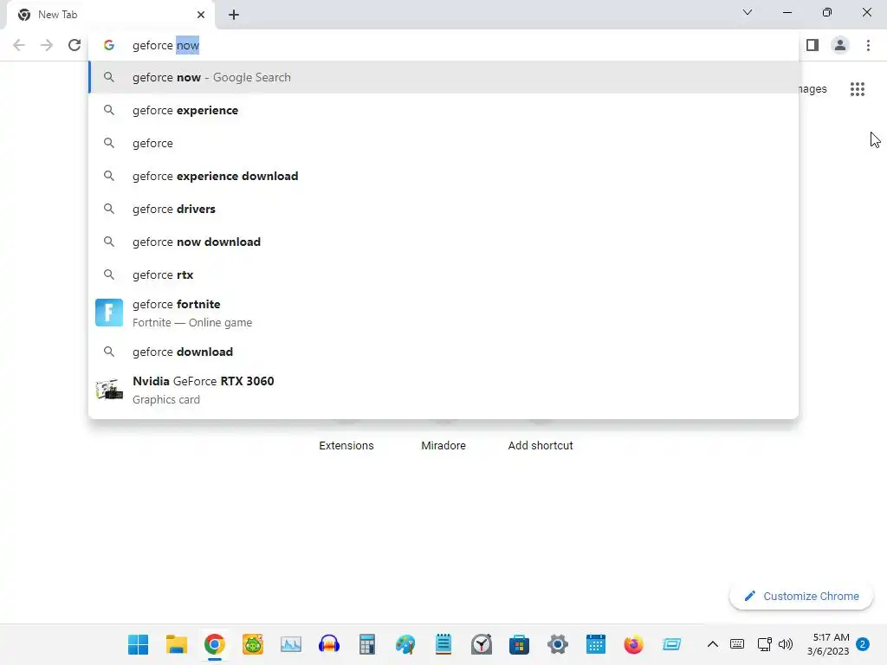Choose suggestion Nvidia GeForce RTX 3060
This screenshot has width=887, height=665.
pos(443,390)
